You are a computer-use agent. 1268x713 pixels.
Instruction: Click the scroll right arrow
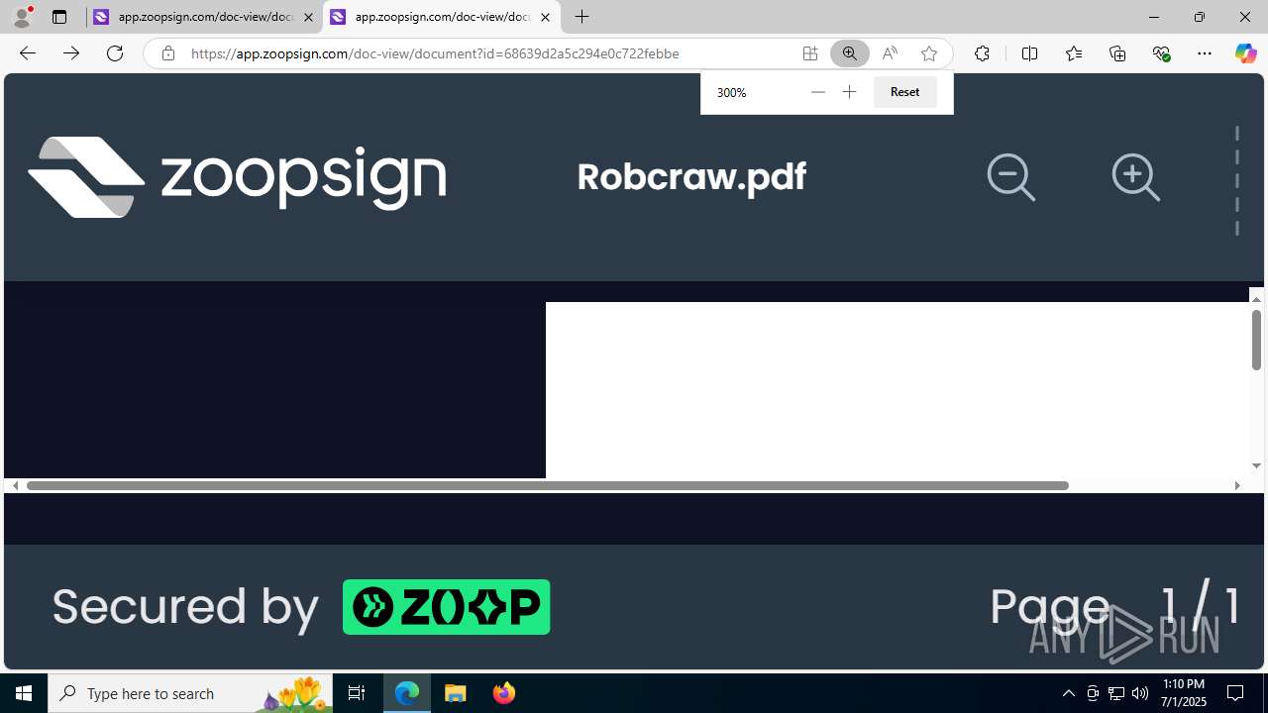[x=1236, y=485]
